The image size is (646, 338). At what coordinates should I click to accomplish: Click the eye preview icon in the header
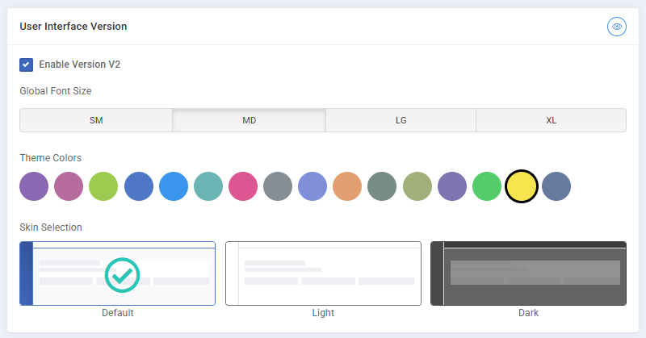tap(616, 27)
